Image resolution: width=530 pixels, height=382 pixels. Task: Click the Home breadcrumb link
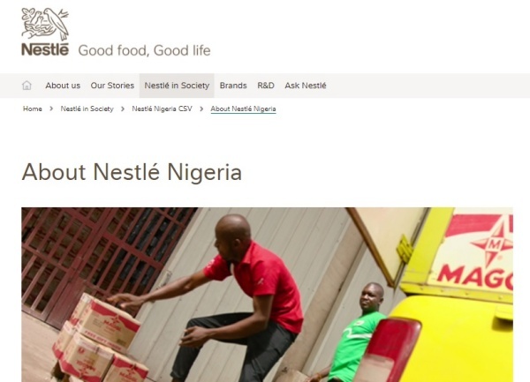[x=33, y=109]
